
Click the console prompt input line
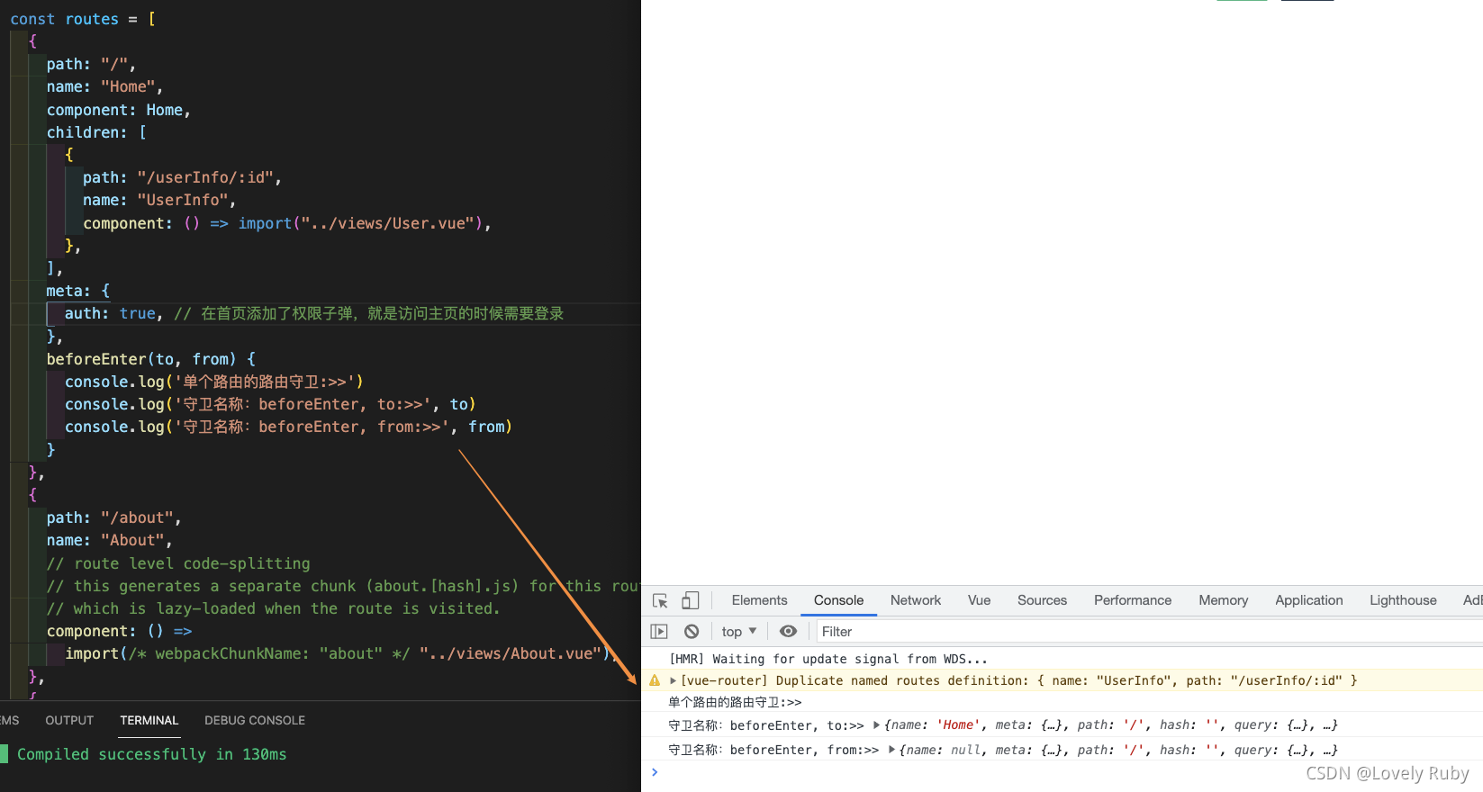point(1063,772)
